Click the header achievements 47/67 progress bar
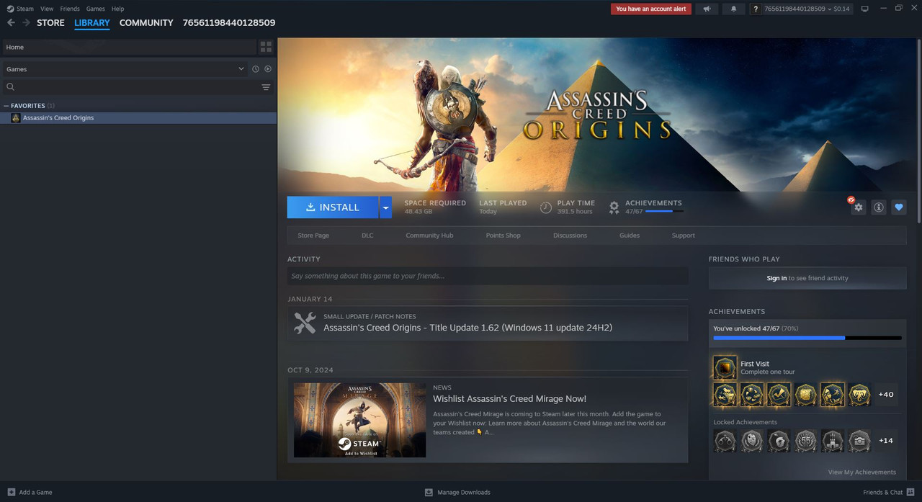 point(665,212)
